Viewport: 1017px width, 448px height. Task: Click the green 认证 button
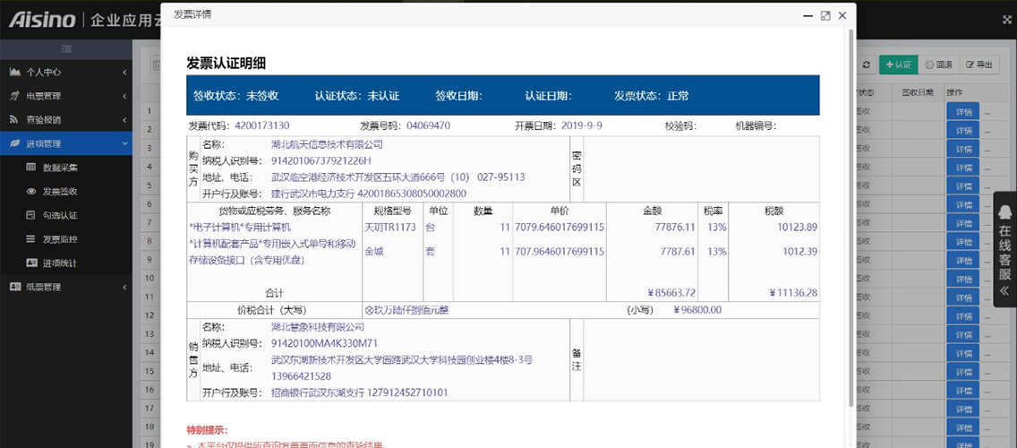898,65
